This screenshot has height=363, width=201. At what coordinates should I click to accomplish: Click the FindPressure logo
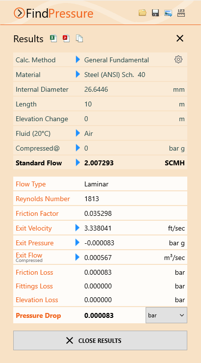tap(53, 13)
